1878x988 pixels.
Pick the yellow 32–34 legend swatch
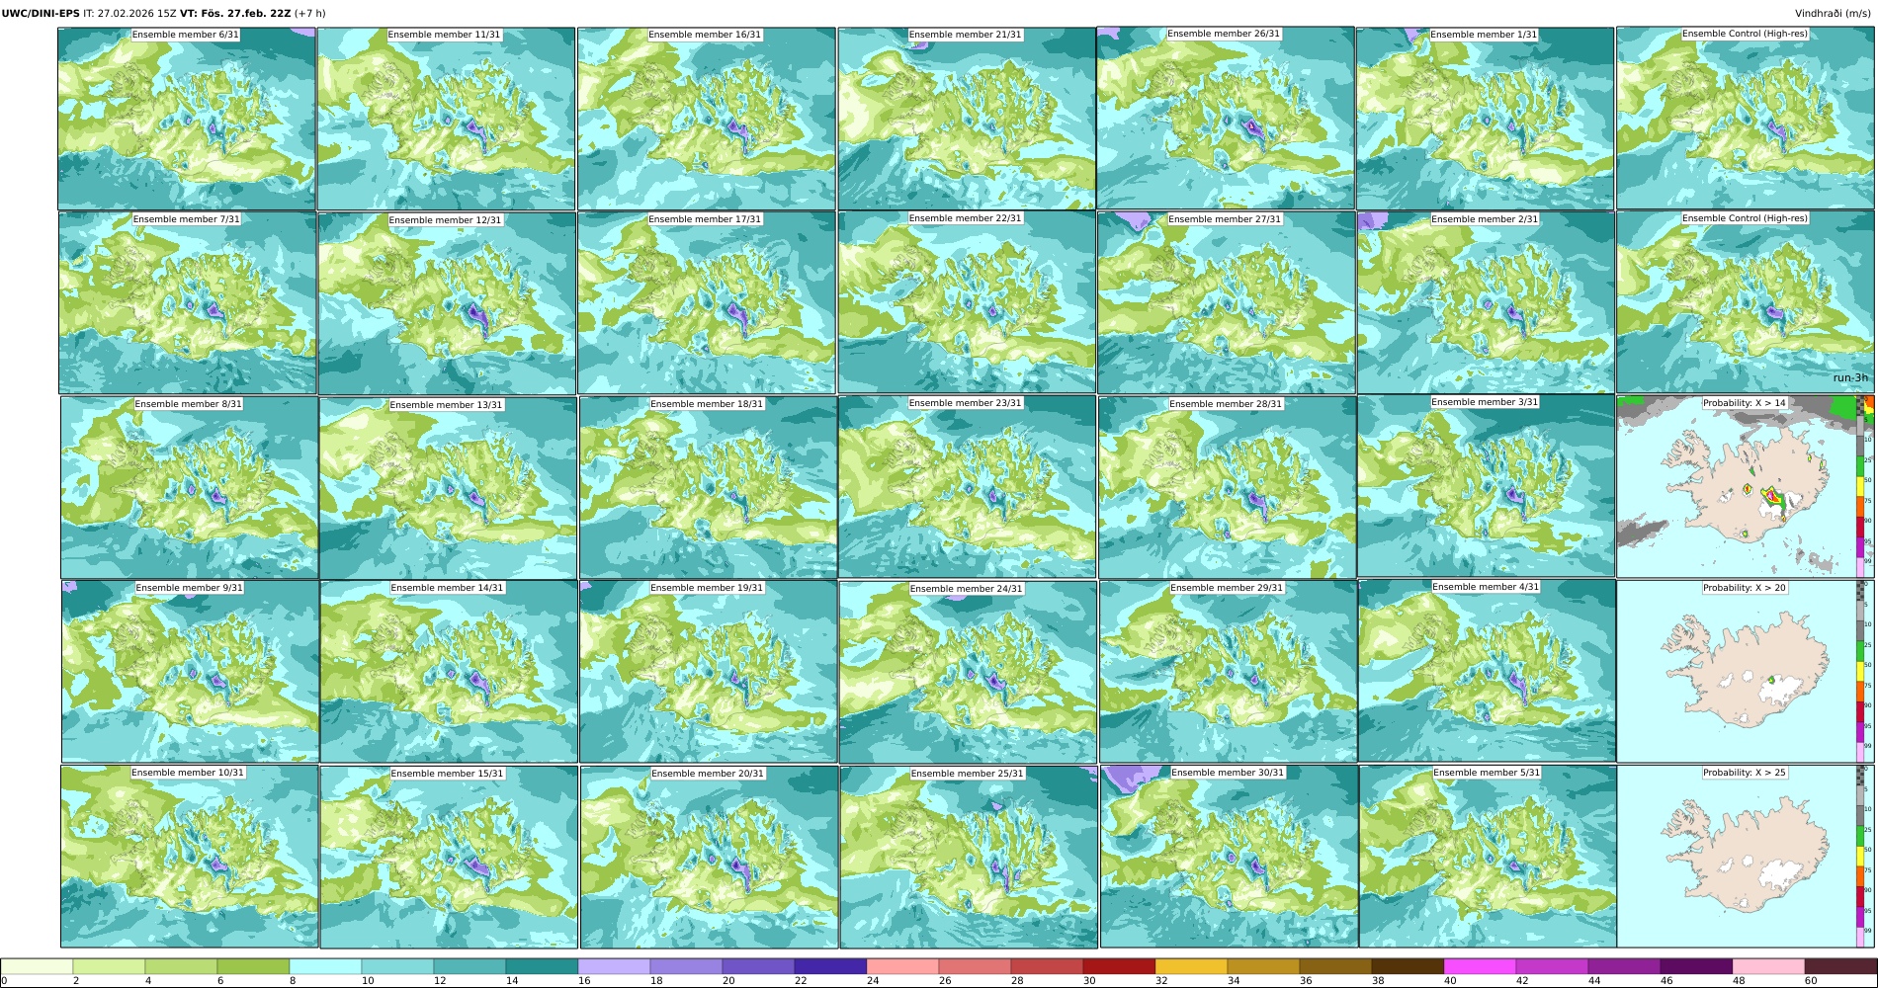tap(1191, 966)
